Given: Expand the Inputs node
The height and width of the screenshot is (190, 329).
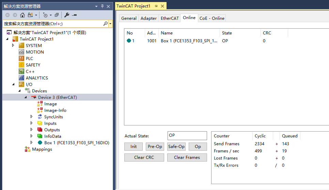Looking at the screenshot, I should pos(31,123).
